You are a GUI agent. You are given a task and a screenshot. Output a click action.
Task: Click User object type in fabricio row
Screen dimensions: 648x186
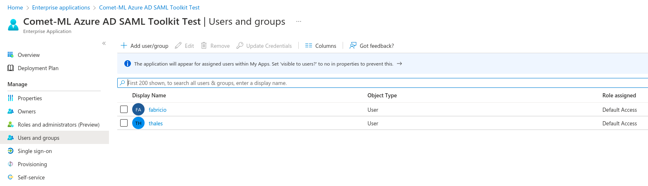tap(373, 110)
